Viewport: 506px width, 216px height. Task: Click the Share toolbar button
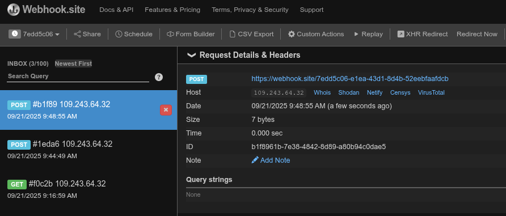[x=87, y=34]
